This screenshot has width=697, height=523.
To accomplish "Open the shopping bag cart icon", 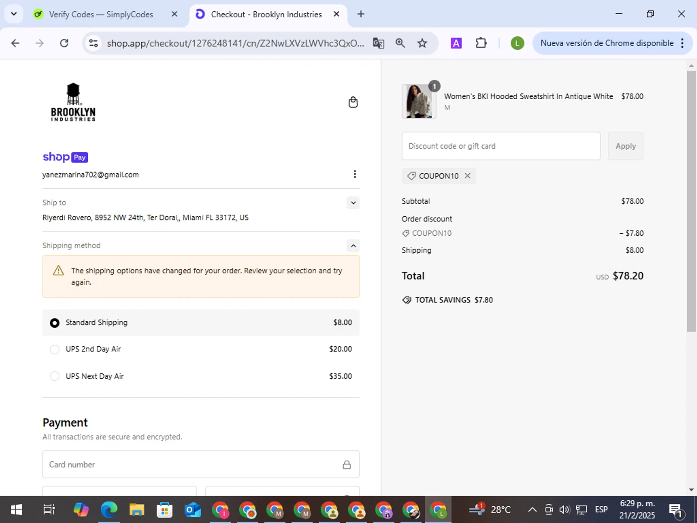I will point(353,102).
